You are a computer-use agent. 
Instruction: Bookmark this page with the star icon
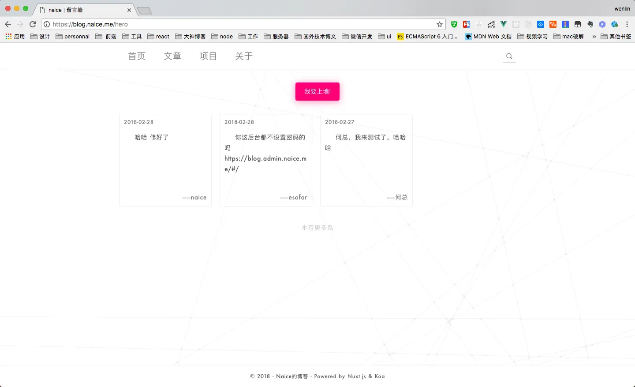coord(440,24)
